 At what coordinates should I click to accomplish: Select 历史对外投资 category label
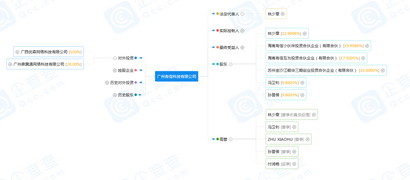(122, 83)
